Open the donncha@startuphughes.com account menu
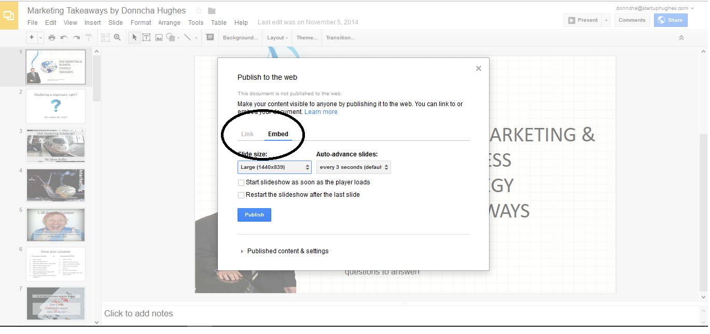710x334 pixels. coord(655,8)
